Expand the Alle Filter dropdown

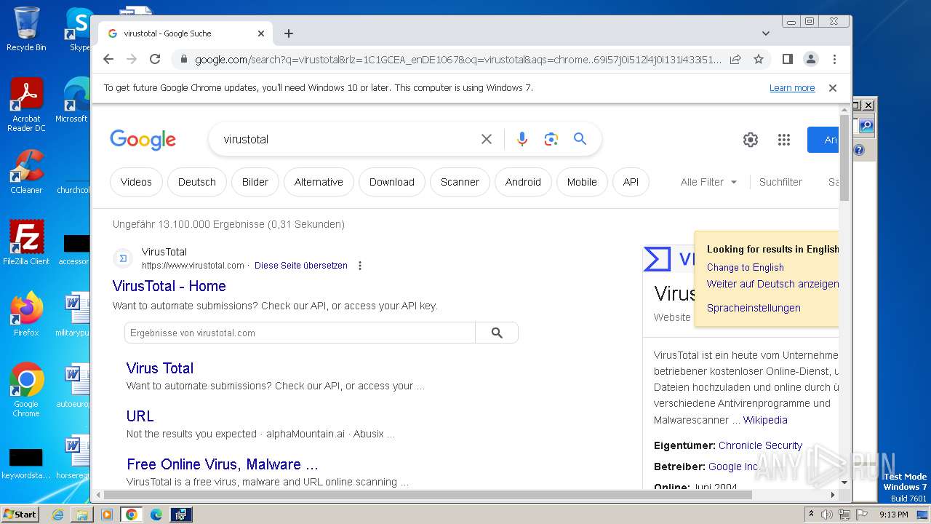pos(708,182)
